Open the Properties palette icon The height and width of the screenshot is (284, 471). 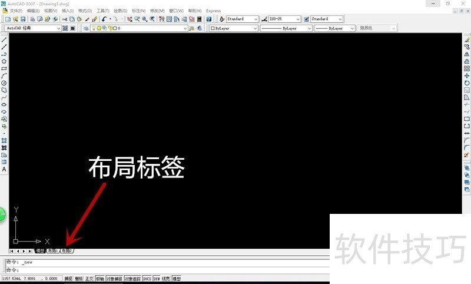coord(161,19)
